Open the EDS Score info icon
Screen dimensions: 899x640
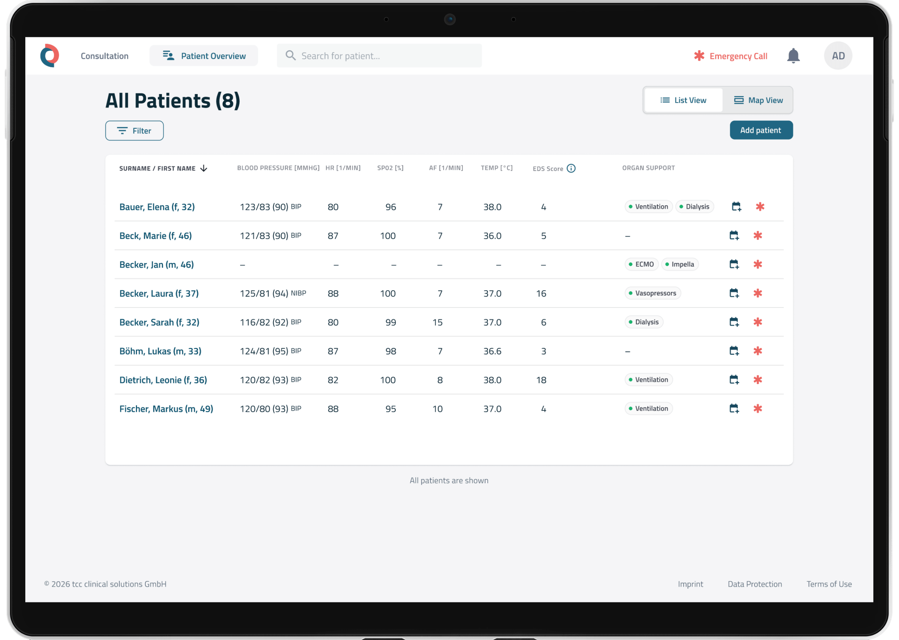coord(571,168)
